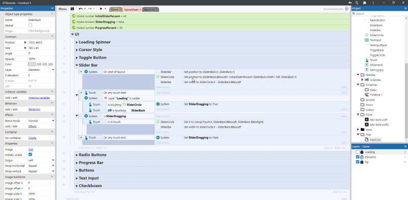
Task: Open the Instance variables link
Action: tap(39, 98)
